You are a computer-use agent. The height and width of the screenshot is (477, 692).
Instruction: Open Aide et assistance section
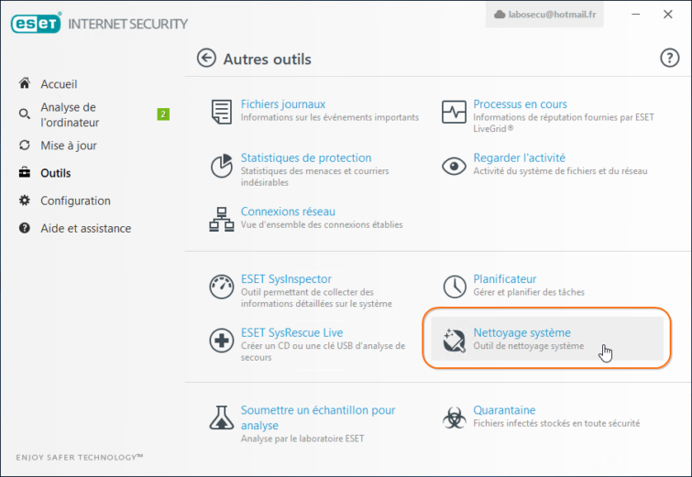(x=85, y=228)
